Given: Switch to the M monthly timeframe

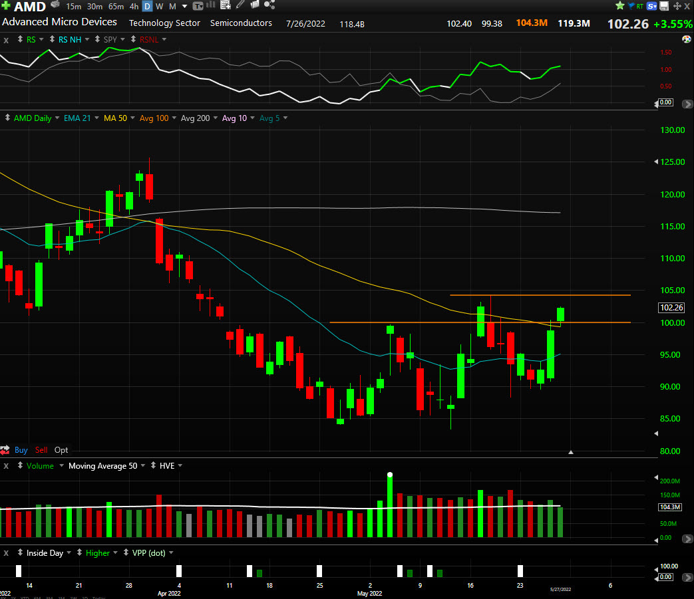Looking at the screenshot, I should [172, 7].
